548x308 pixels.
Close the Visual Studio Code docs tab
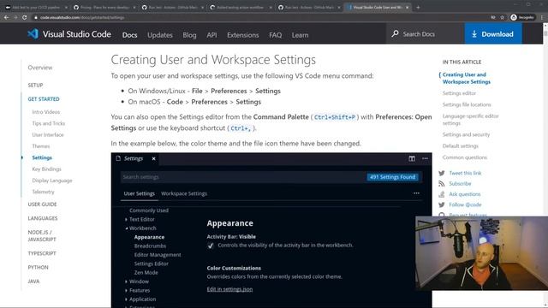click(408, 7)
